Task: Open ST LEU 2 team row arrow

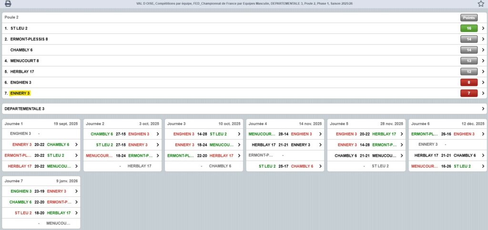Action: click(x=483, y=29)
